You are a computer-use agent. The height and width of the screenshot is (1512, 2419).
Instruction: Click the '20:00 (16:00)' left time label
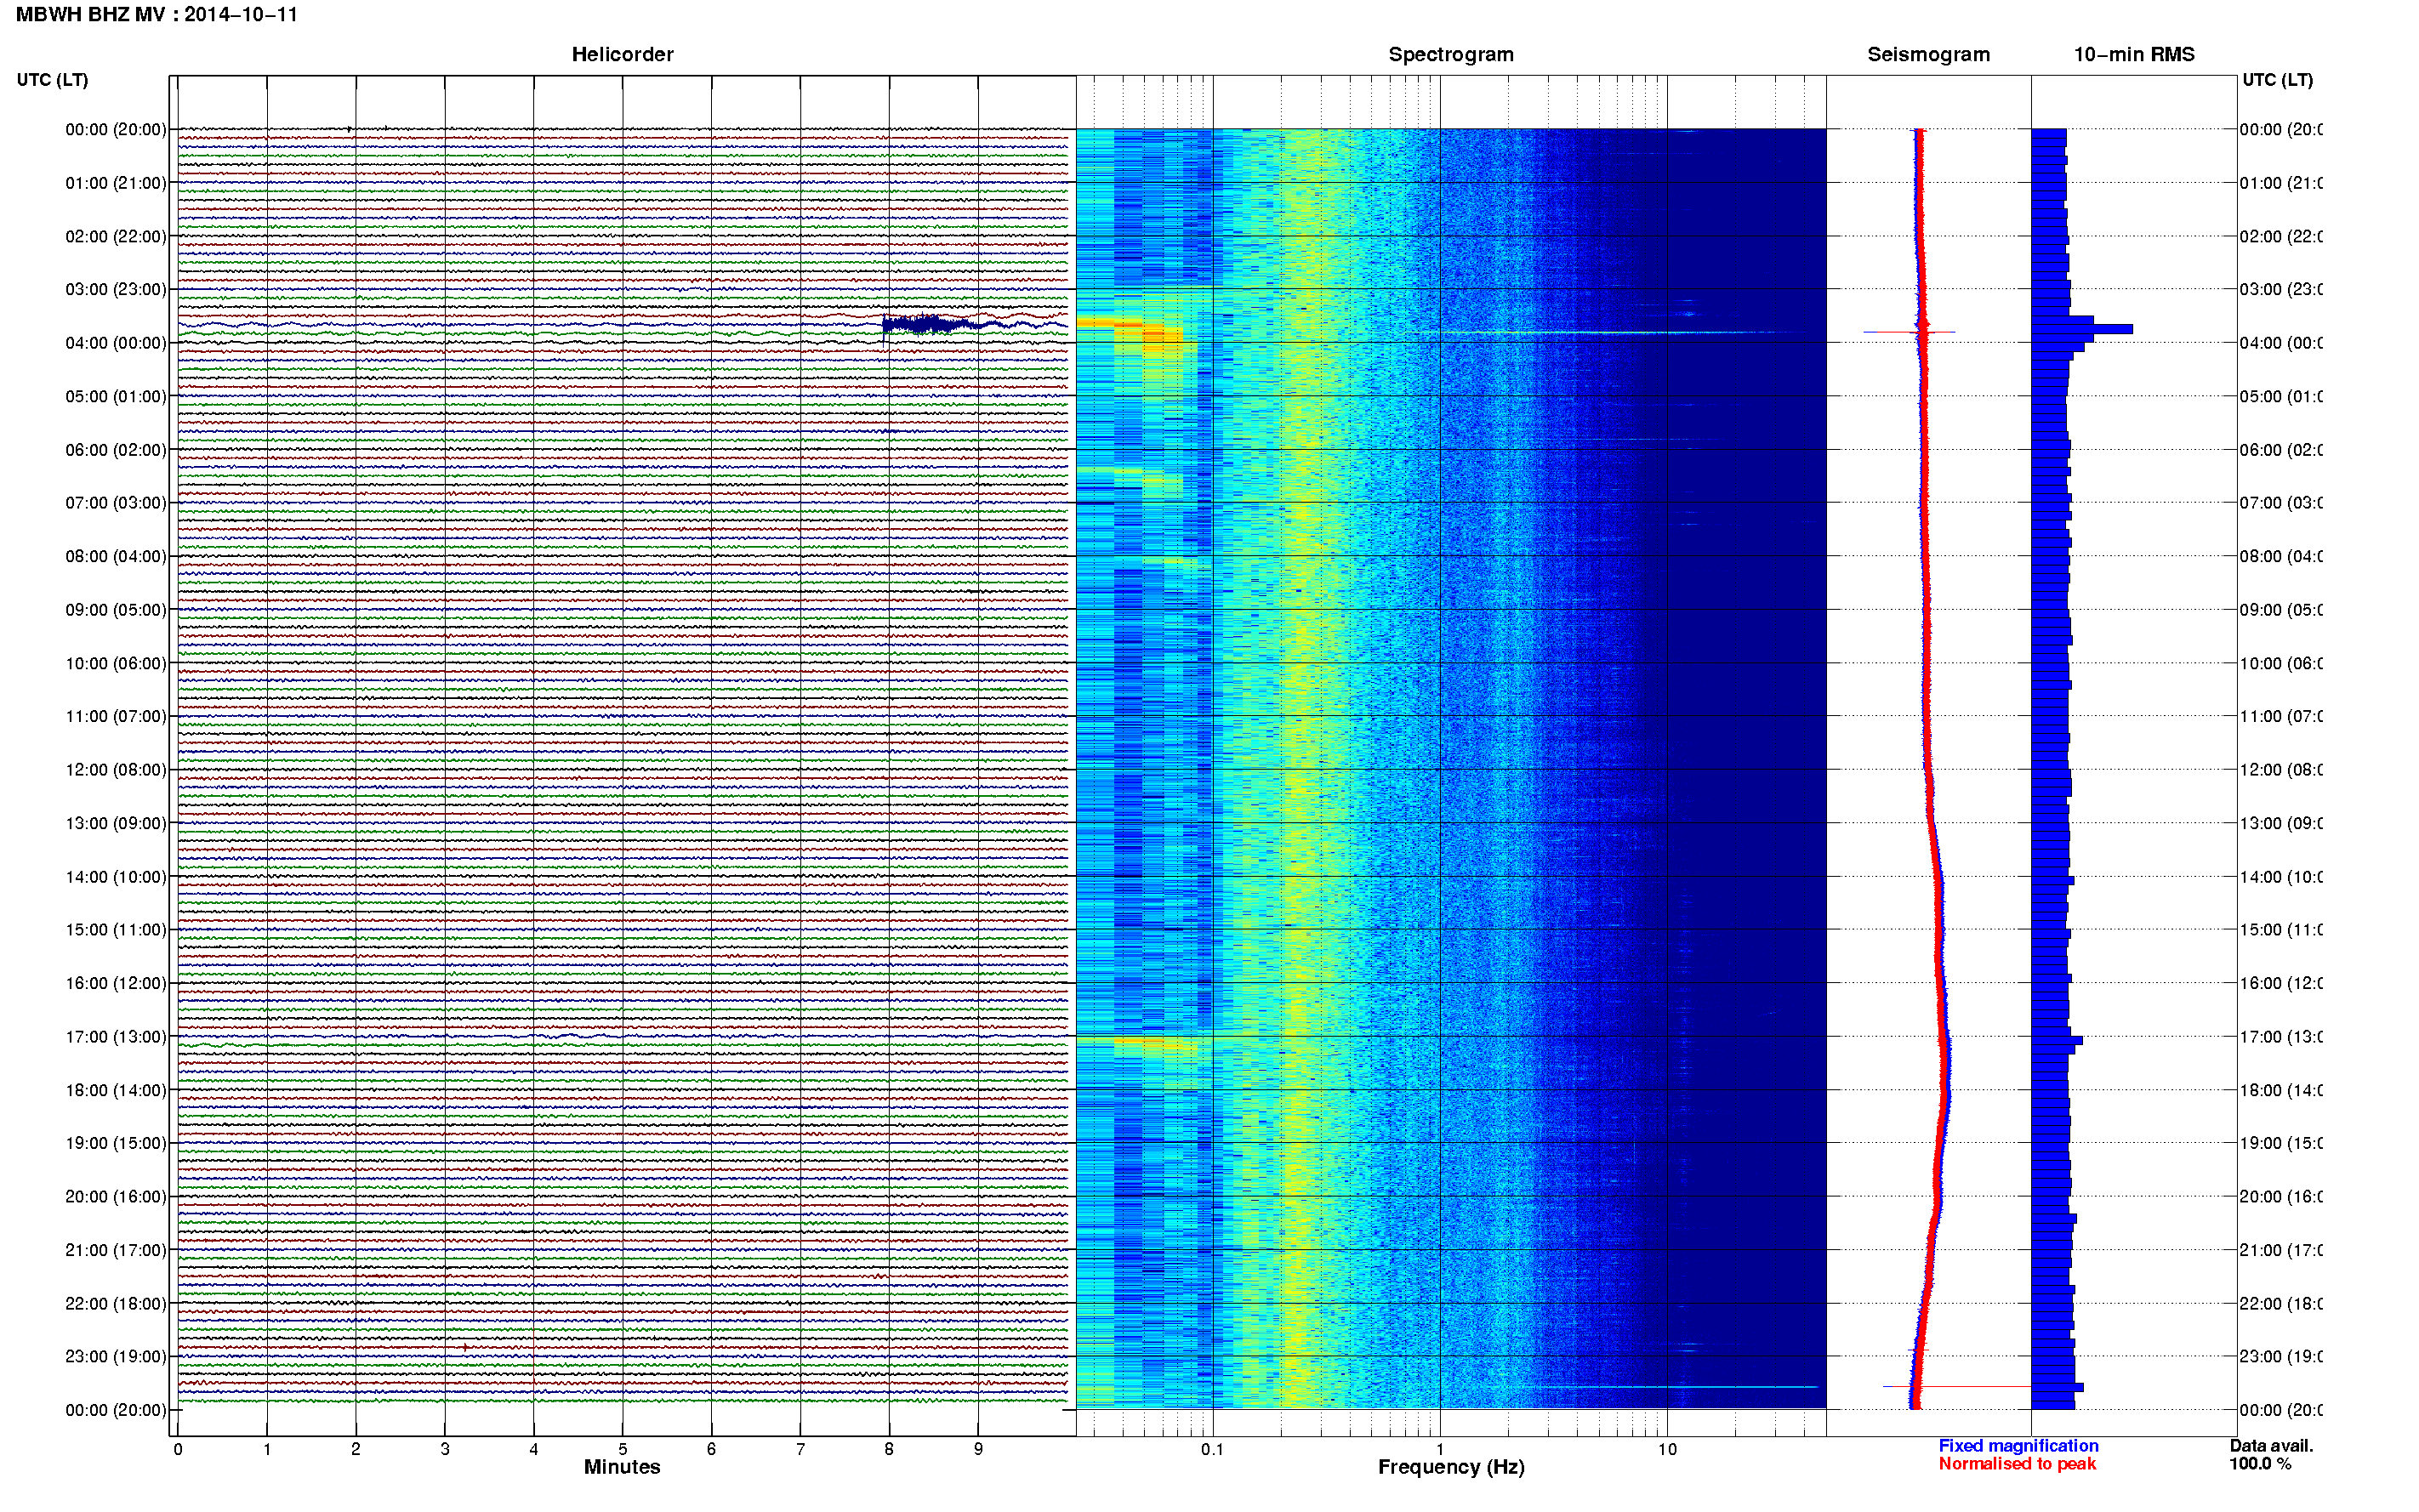pos(116,1197)
